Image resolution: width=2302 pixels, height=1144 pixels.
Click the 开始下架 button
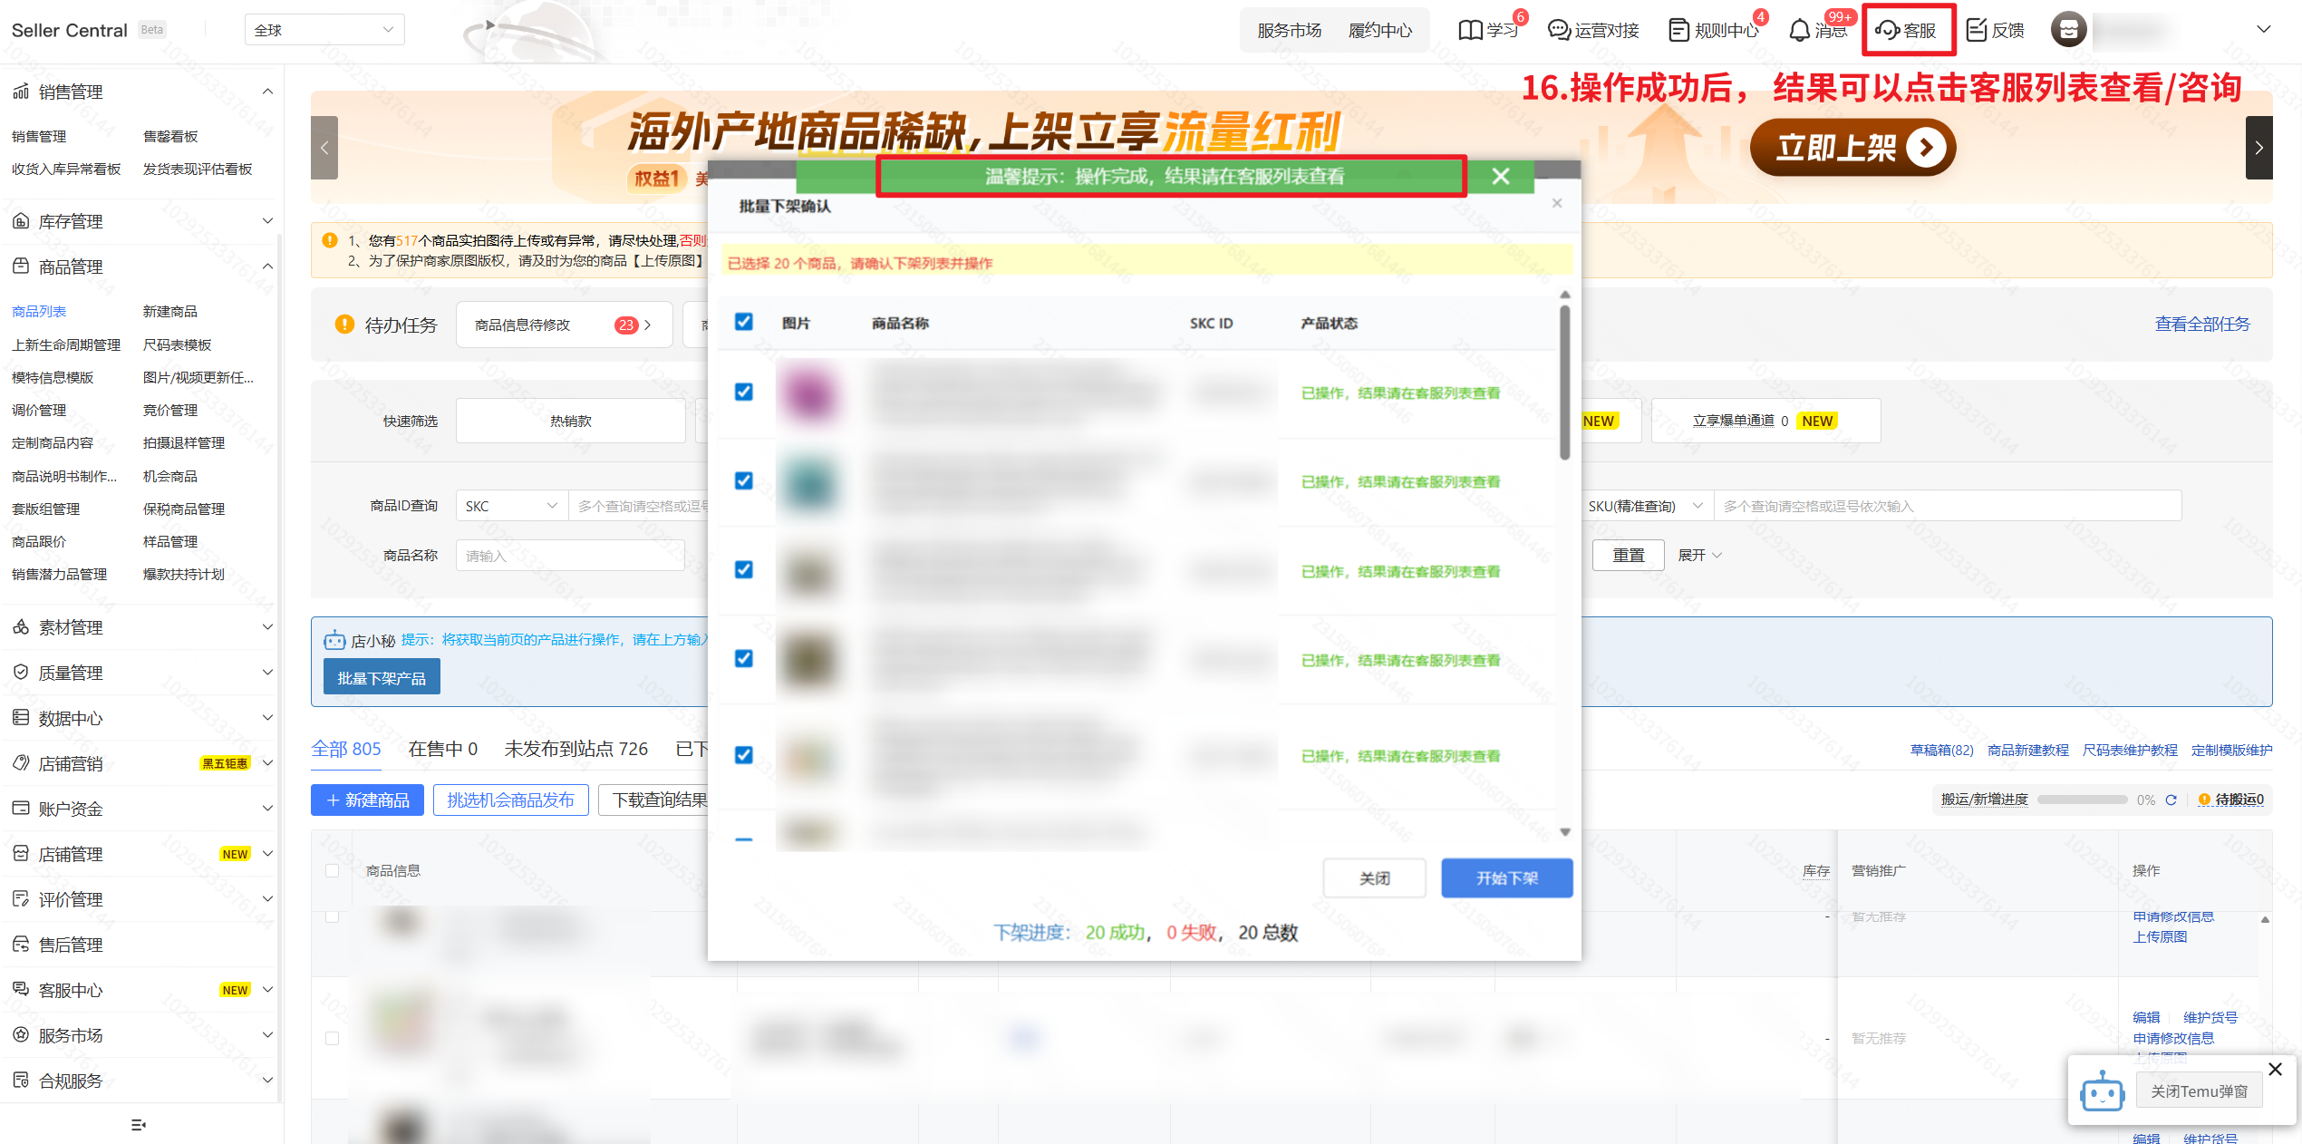point(1506,877)
